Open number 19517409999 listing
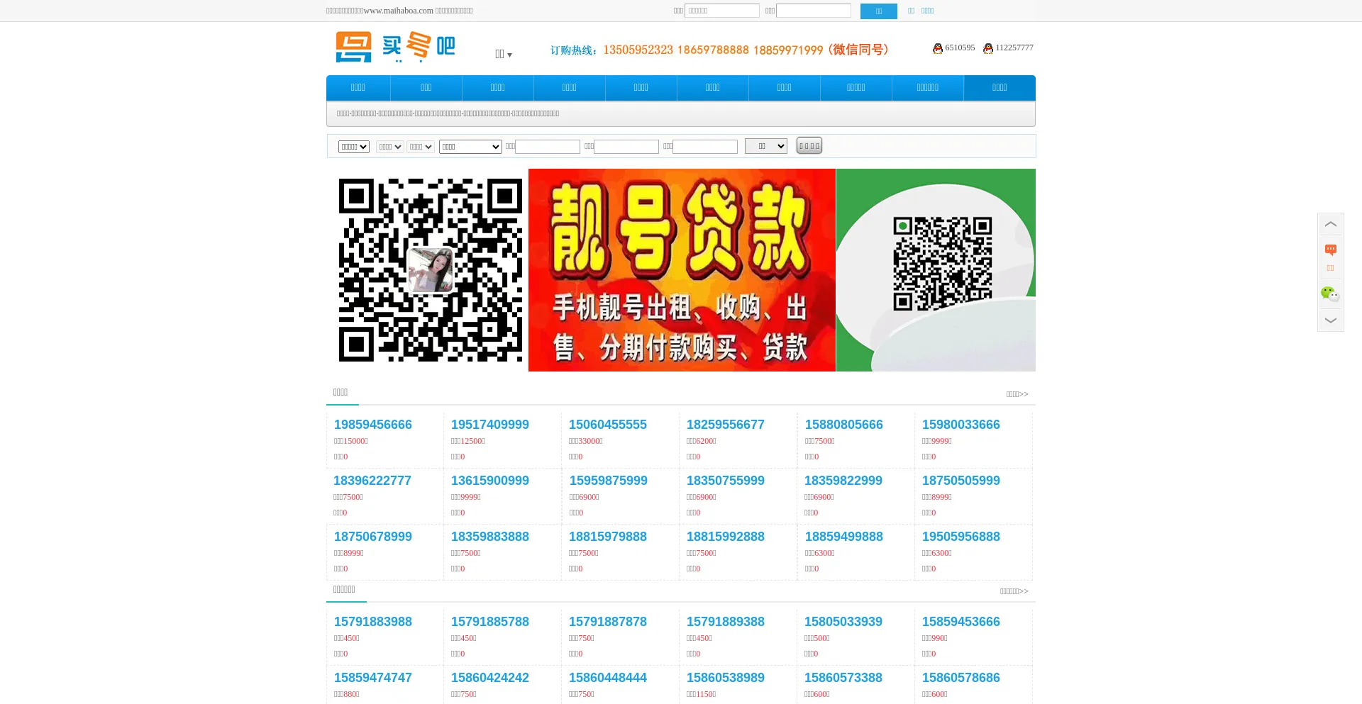1362x704 pixels. [490, 425]
